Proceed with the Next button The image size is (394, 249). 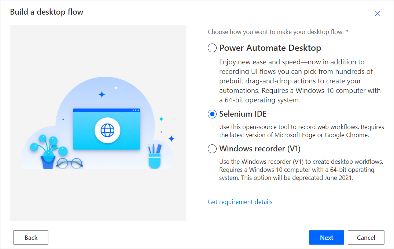[327, 237]
